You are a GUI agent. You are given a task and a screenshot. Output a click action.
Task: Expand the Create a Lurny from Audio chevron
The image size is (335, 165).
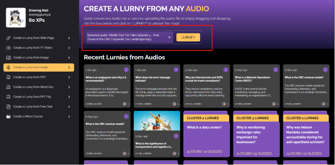coord(69,67)
